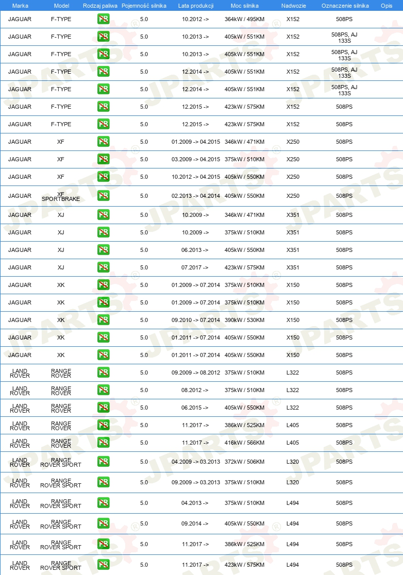Select the '03.2009 -> 04.2015' production years cell
This screenshot has height=575, width=403.
[196, 159]
